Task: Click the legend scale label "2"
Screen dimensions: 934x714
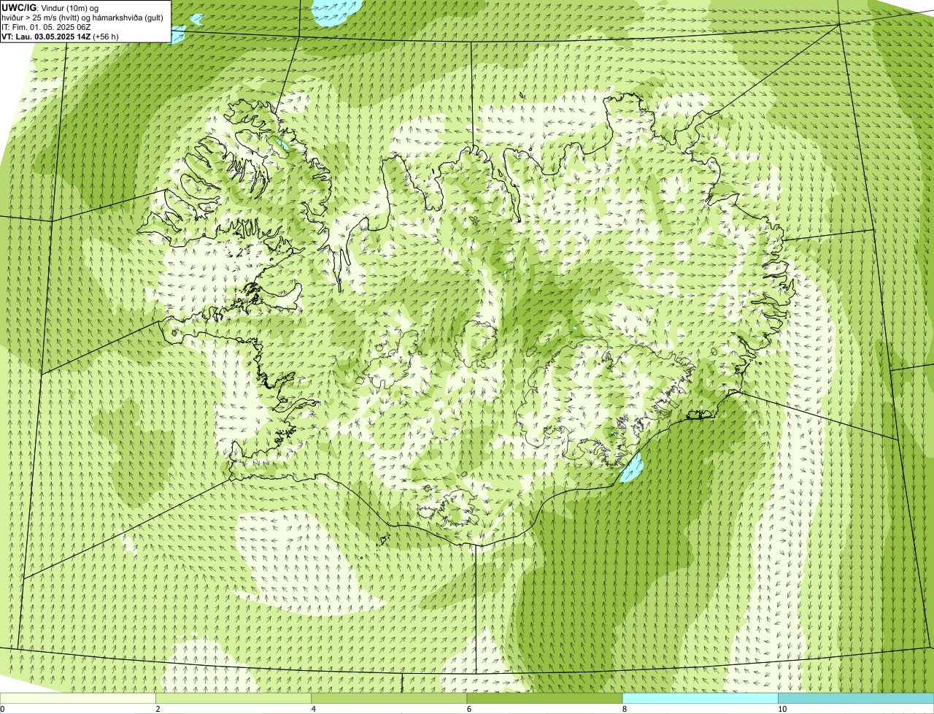Action: click(158, 709)
